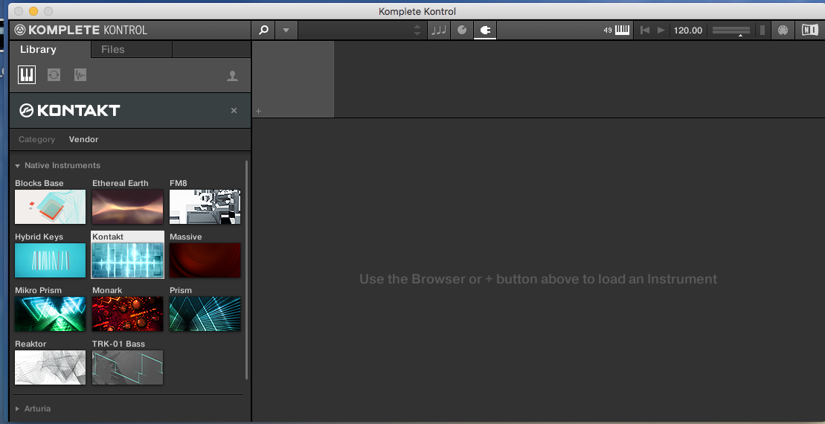Select the Blocks Base product thumbnail

[x=50, y=207]
